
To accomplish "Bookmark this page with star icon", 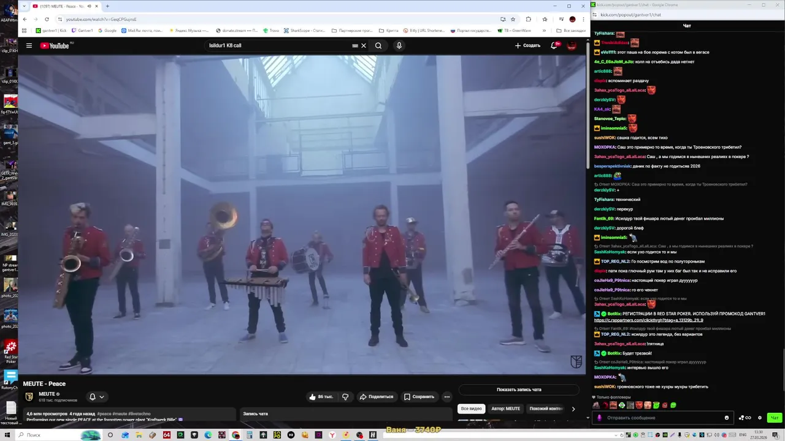I will click(x=513, y=19).
